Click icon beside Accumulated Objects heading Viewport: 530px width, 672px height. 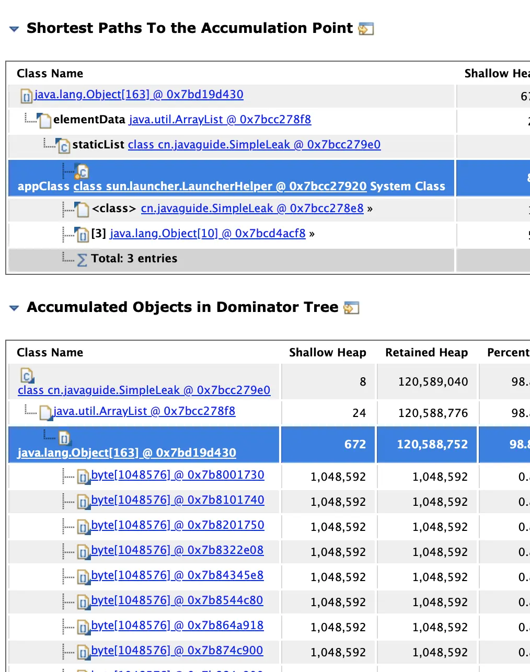point(351,308)
